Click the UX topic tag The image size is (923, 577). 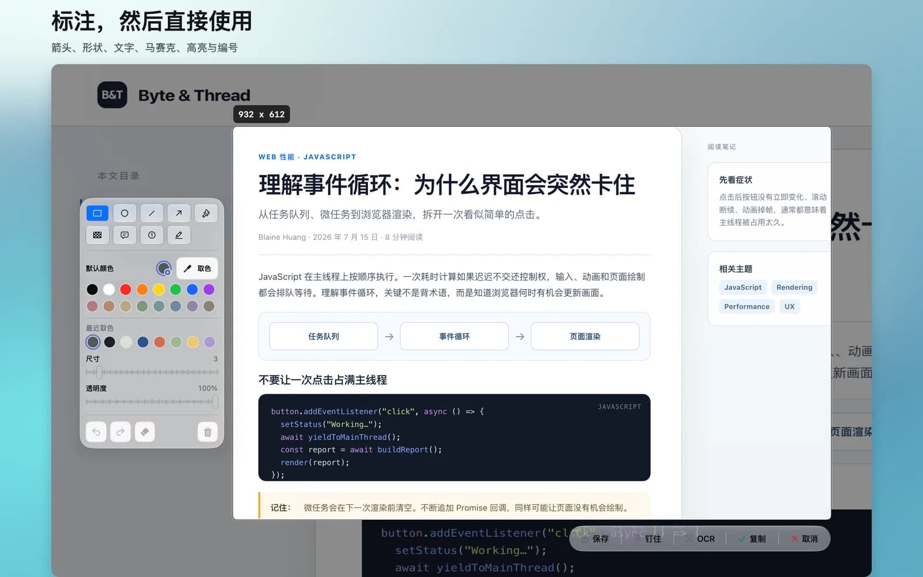[x=789, y=306]
